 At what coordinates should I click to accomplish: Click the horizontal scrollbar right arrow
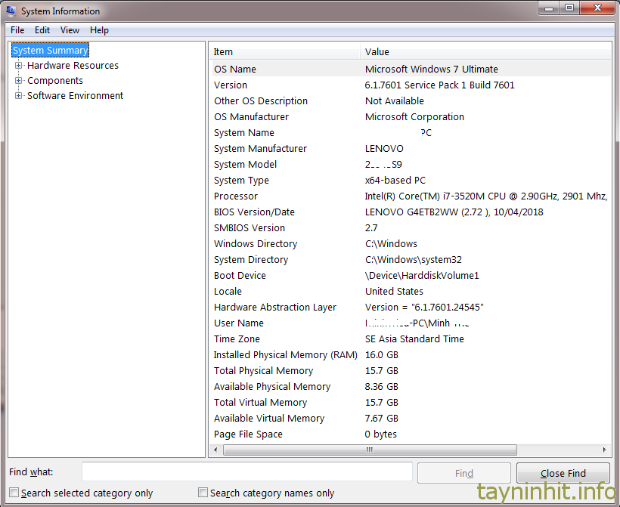[x=603, y=450]
